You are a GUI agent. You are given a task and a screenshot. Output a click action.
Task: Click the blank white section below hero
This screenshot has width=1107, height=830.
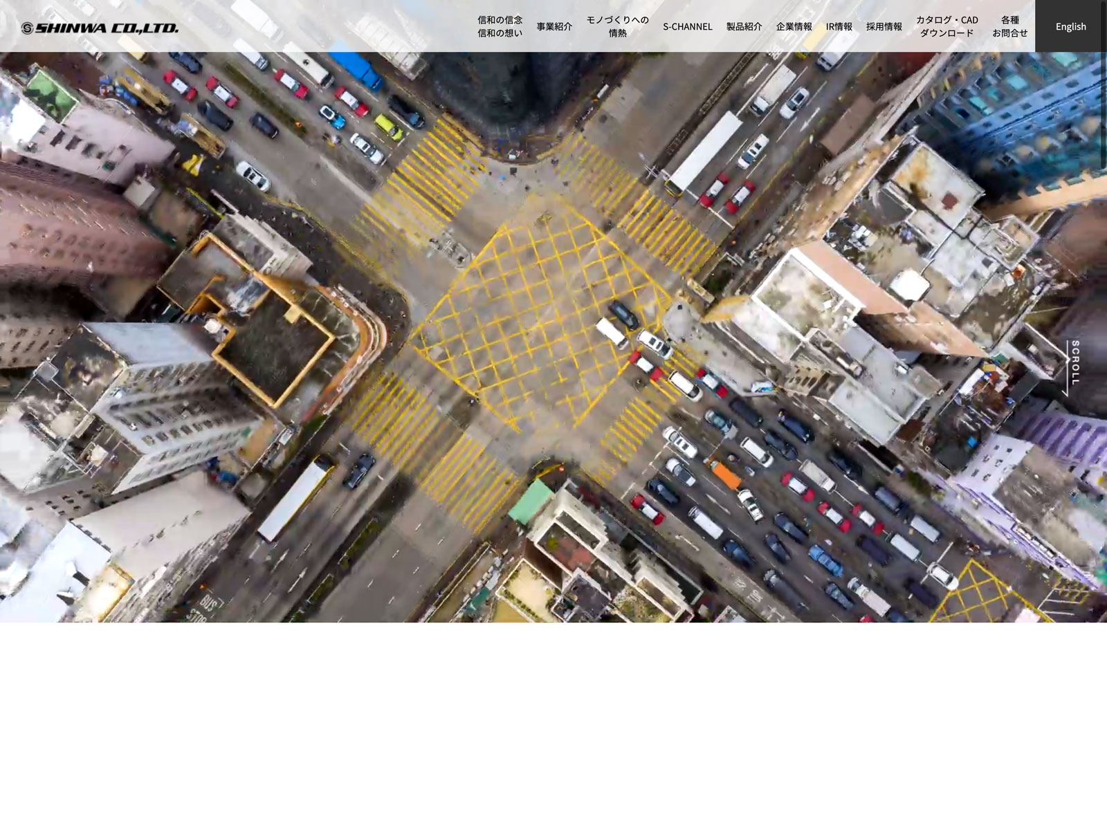tap(553, 726)
